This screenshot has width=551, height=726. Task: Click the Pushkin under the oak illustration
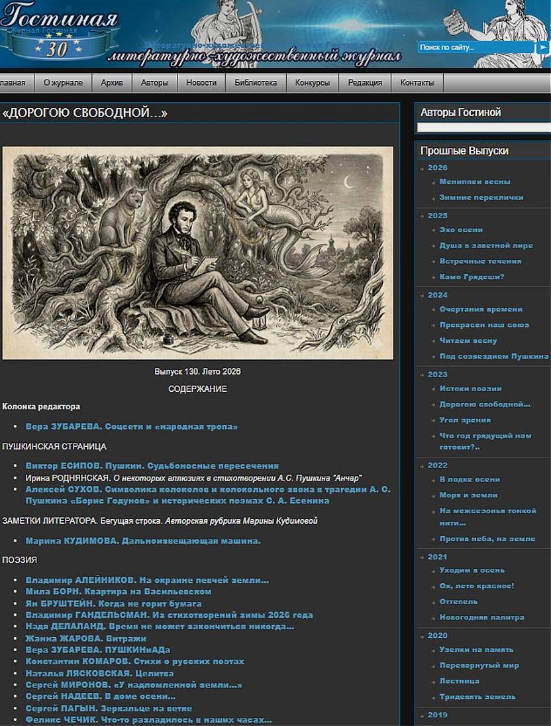pos(197,253)
